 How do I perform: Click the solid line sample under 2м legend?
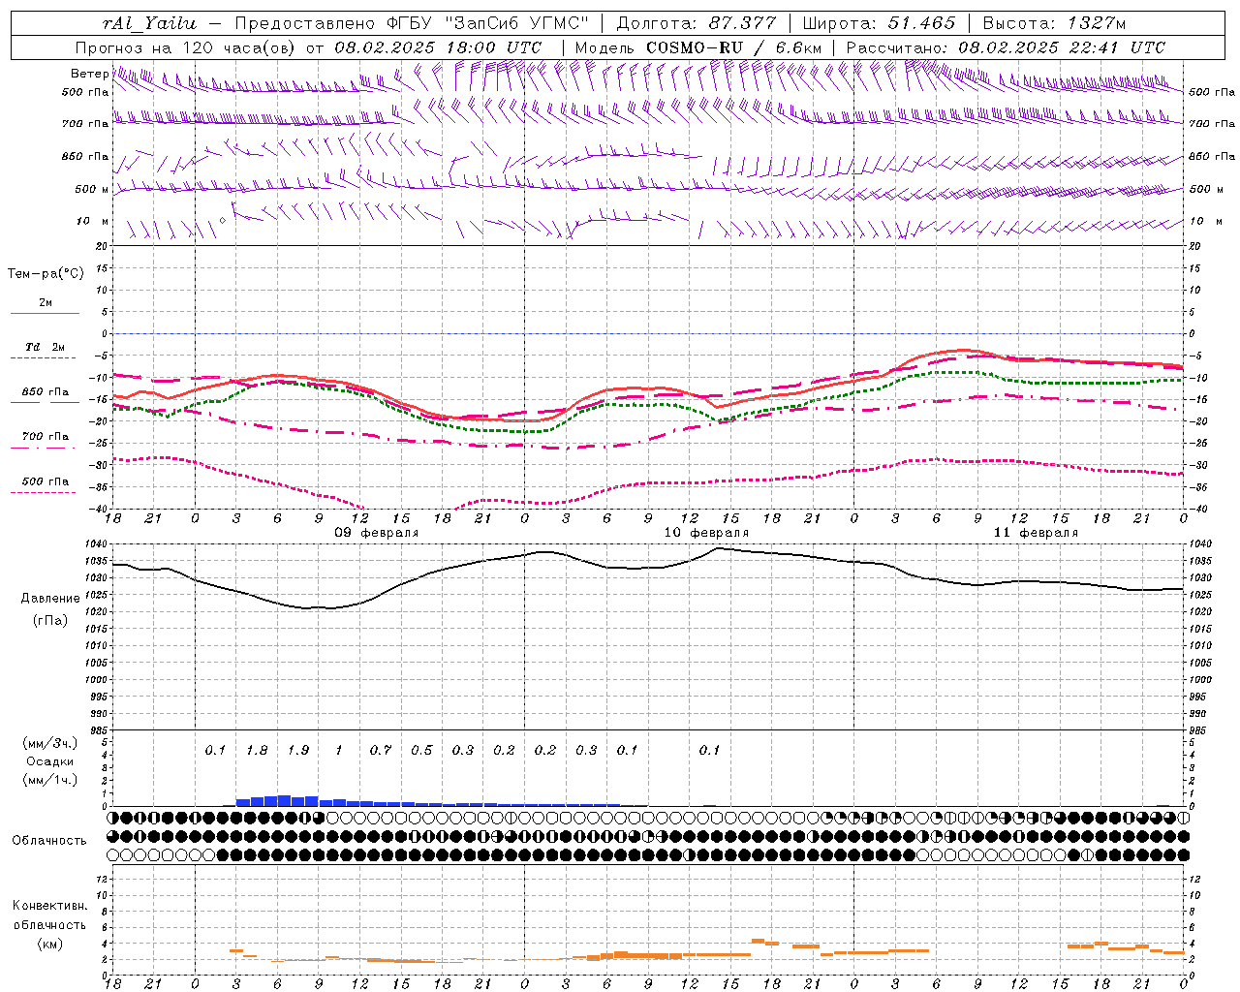[x=45, y=314]
